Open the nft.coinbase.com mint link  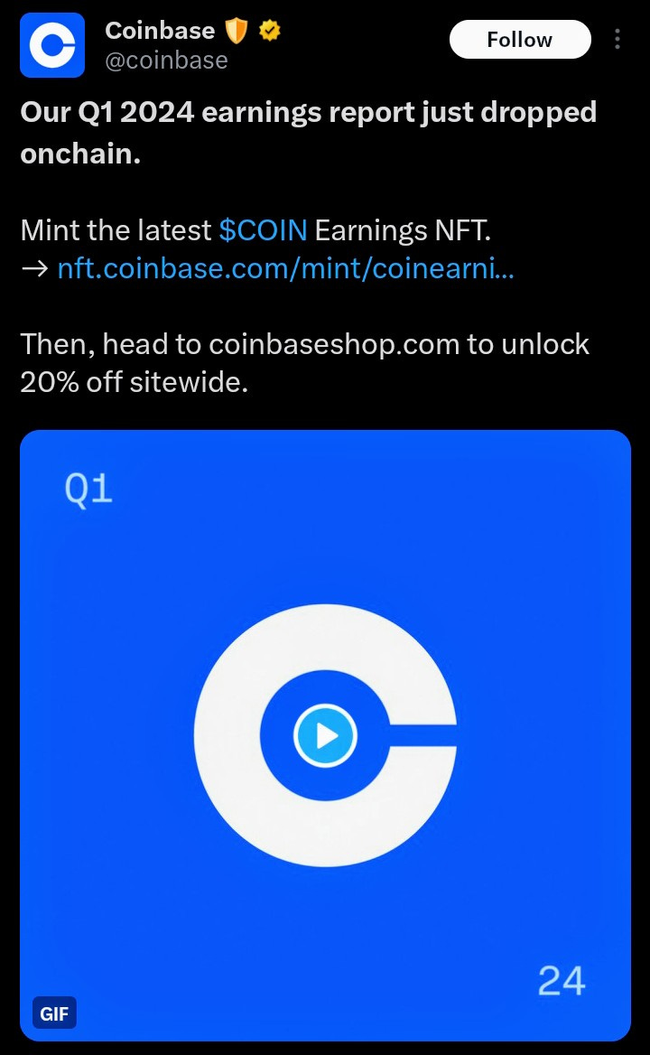(x=285, y=268)
